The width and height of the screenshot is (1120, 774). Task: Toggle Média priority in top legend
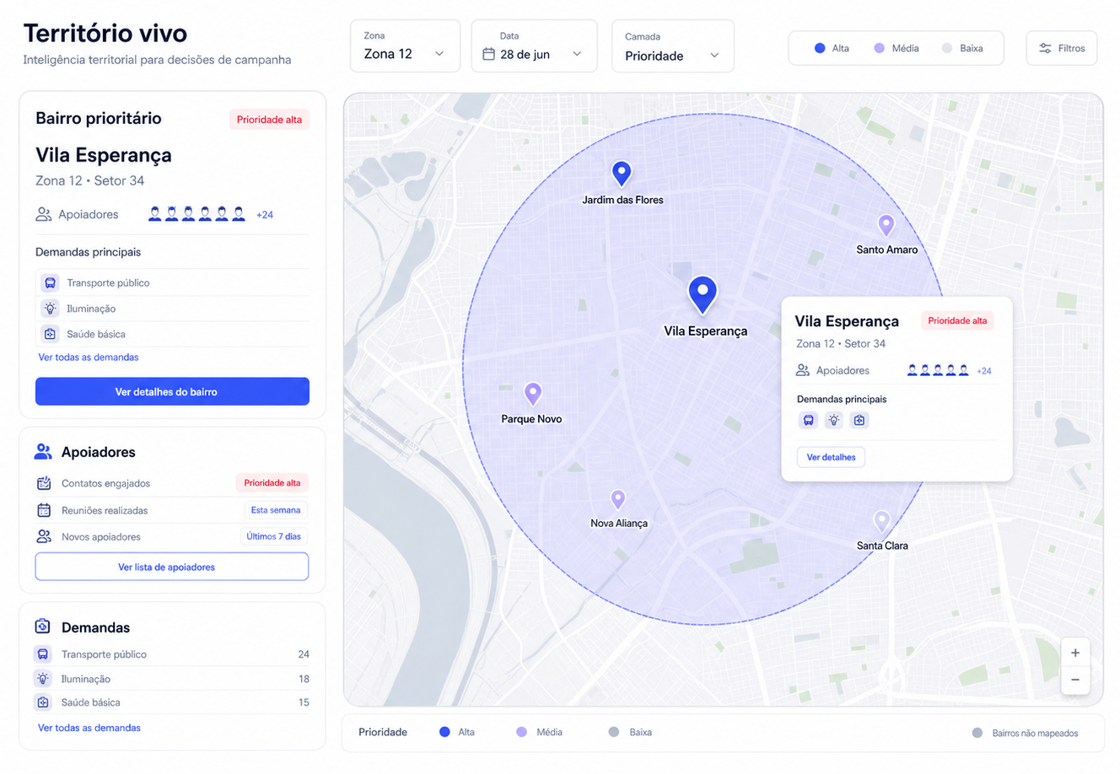click(897, 48)
